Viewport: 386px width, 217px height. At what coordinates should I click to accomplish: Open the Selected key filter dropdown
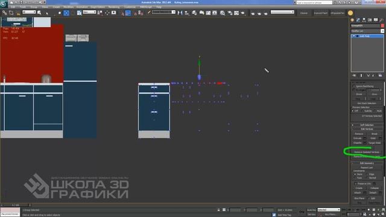[x=329, y=210]
